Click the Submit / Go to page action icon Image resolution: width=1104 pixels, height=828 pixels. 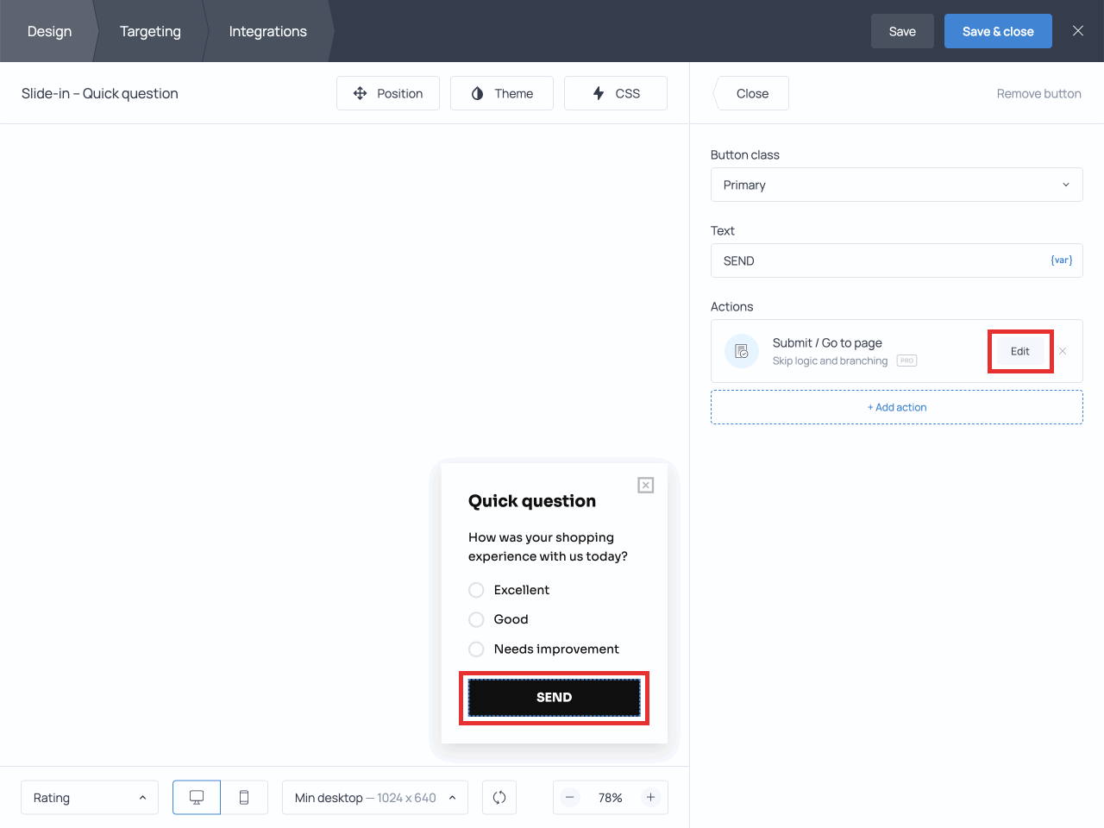click(x=741, y=351)
